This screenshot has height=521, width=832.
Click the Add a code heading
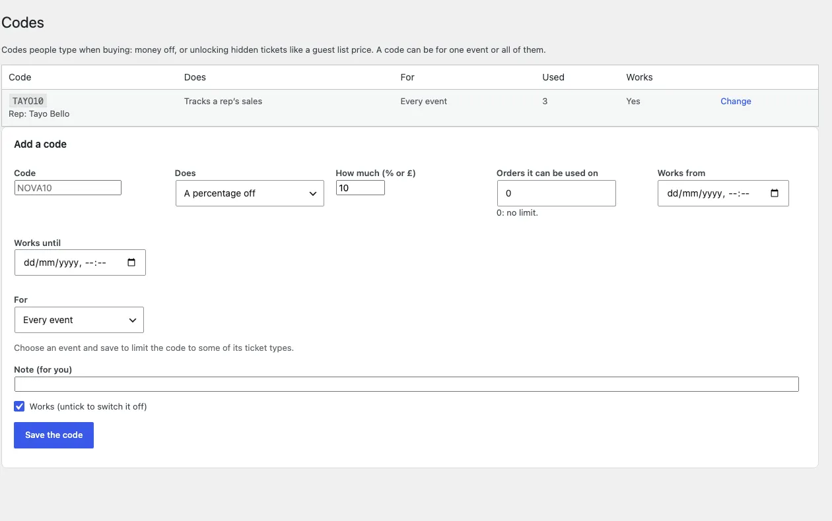[x=40, y=144]
